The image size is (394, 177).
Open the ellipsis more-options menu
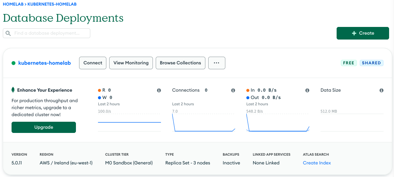tap(217, 63)
